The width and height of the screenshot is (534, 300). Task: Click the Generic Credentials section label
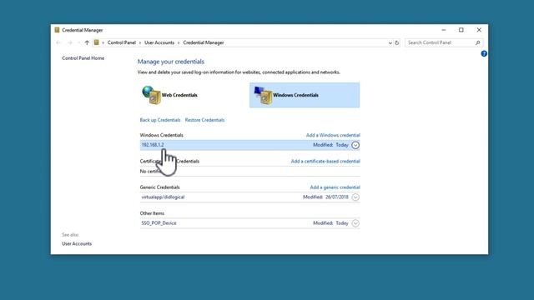tap(159, 187)
